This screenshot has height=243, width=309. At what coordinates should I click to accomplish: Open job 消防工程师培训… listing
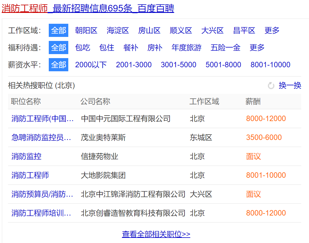click(x=41, y=213)
